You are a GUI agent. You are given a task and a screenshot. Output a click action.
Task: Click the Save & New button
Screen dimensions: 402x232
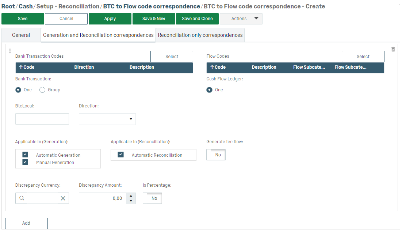pyautogui.click(x=153, y=19)
